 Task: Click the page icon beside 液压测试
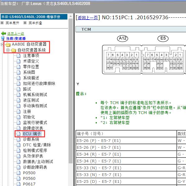[19, 100]
